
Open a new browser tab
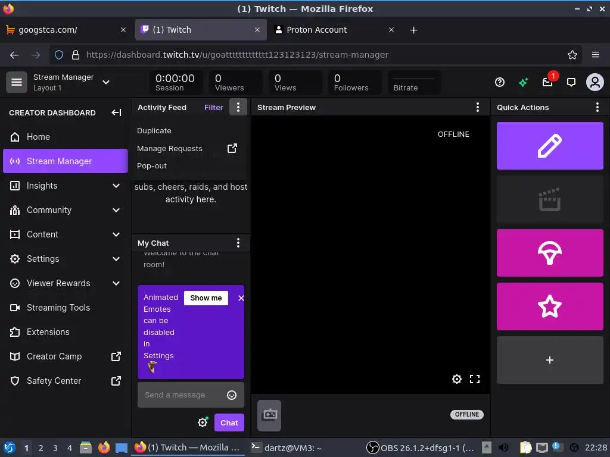(x=413, y=30)
